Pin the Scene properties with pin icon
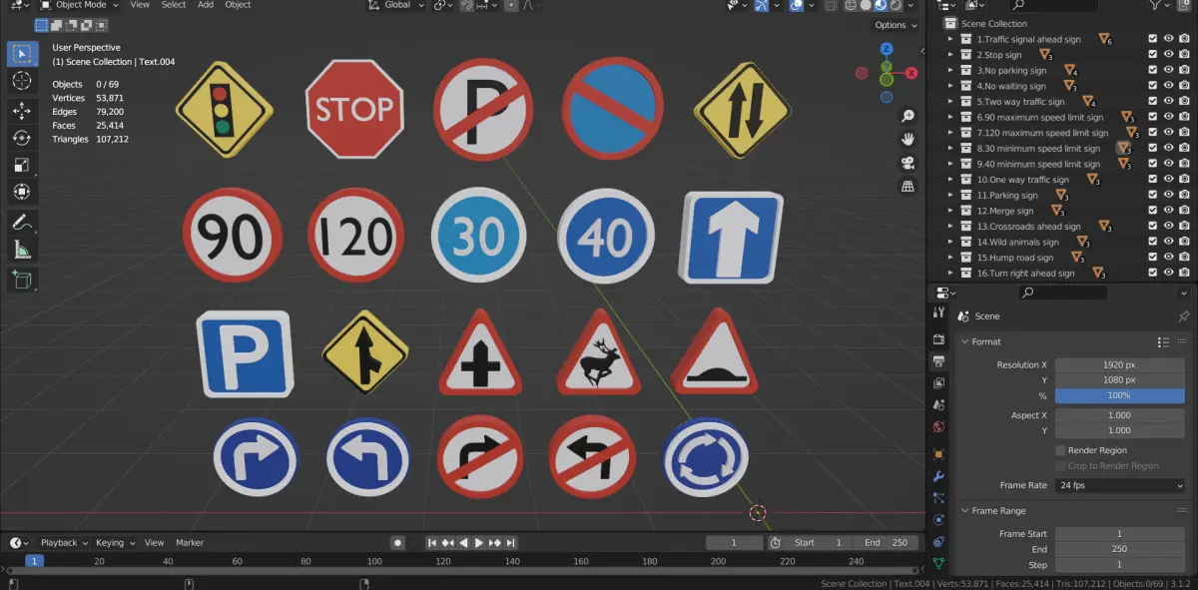 [1184, 315]
